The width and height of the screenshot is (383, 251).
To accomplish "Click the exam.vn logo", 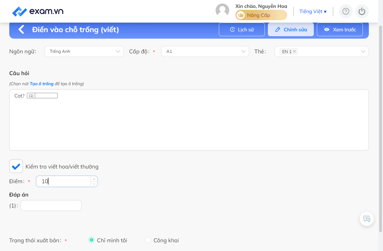I will click(x=38, y=11).
